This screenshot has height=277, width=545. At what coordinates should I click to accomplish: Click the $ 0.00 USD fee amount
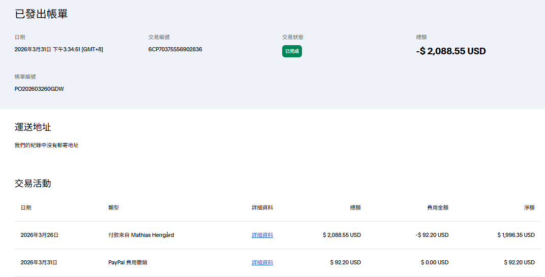click(434, 263)
